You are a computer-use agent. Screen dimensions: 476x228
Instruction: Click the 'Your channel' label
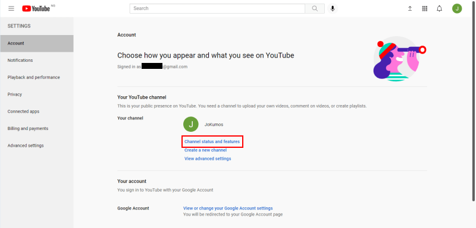130,118
